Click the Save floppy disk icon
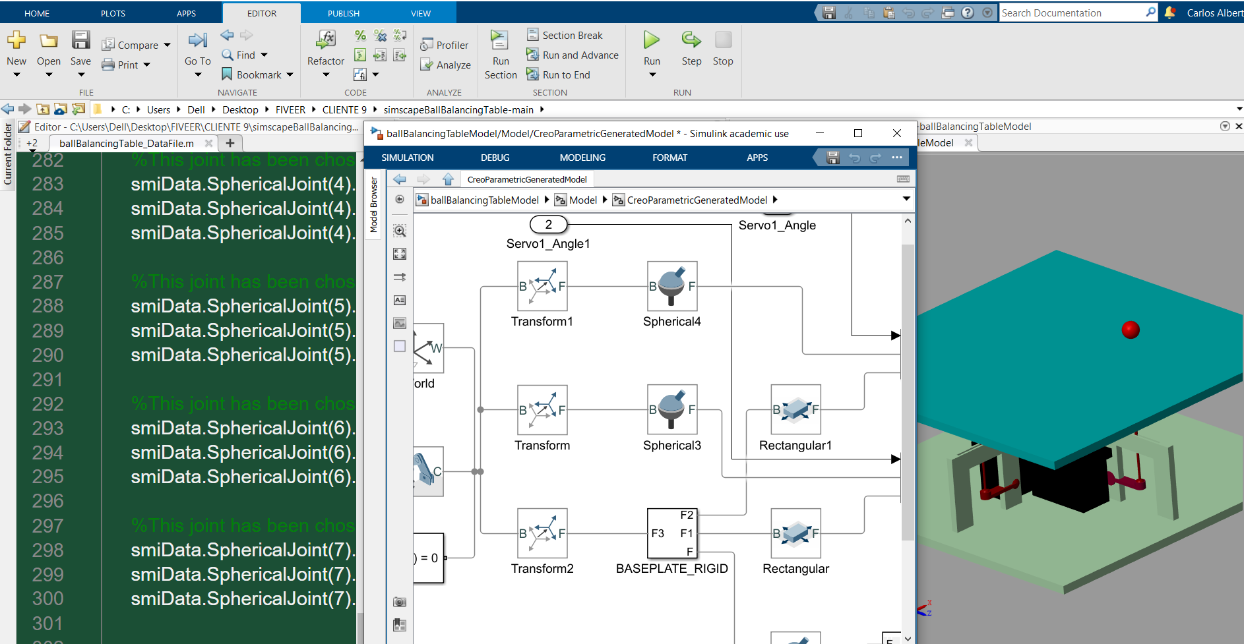1244x644 pixels. point(80,40)
